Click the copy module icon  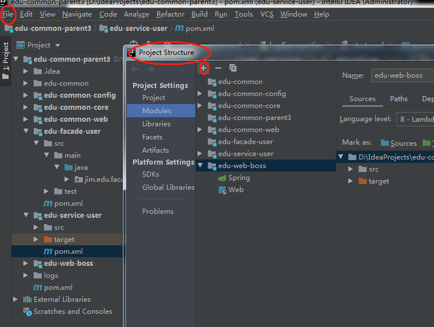point(233,68)
